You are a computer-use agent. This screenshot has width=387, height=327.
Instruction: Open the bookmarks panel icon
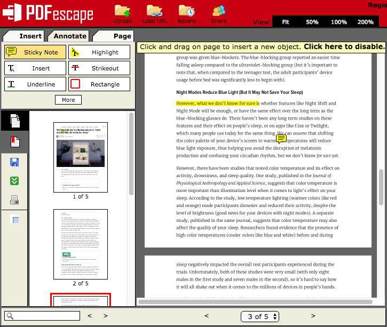[x=15, y=142]
